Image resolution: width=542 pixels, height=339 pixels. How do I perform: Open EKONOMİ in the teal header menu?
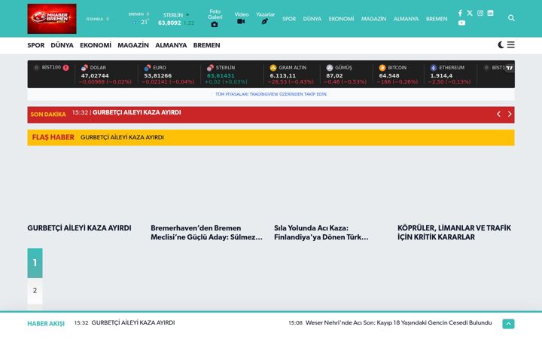coord(341,19)
